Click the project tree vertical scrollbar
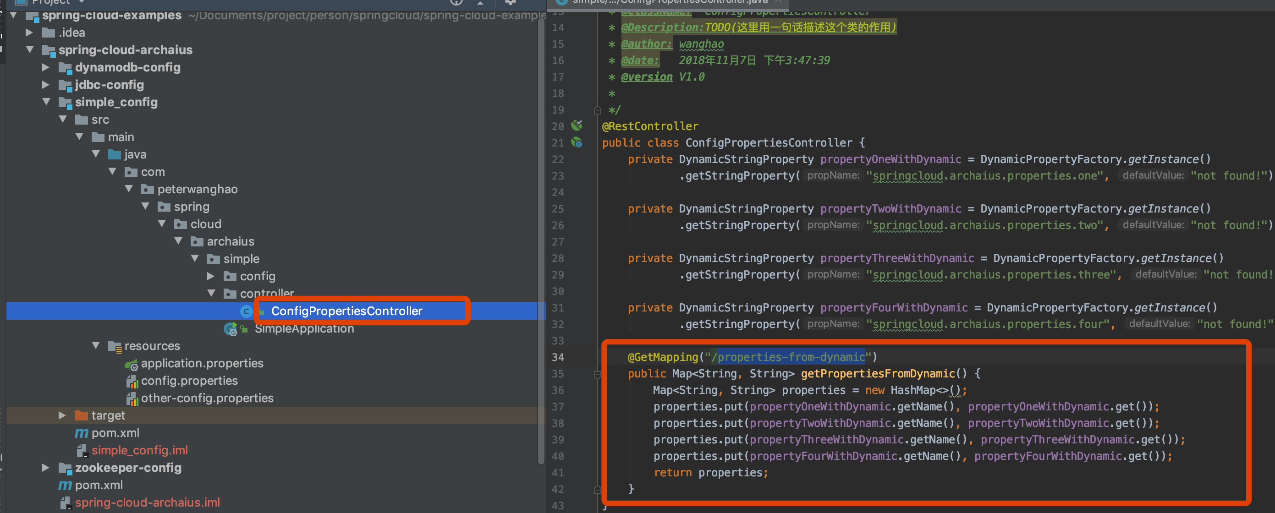This screenshot has width=1275, height=513. click(x=541, y=237)
